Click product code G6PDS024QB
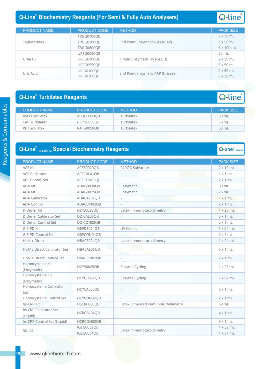The width and height of the screenshot is (261, 369). point(88,229)
